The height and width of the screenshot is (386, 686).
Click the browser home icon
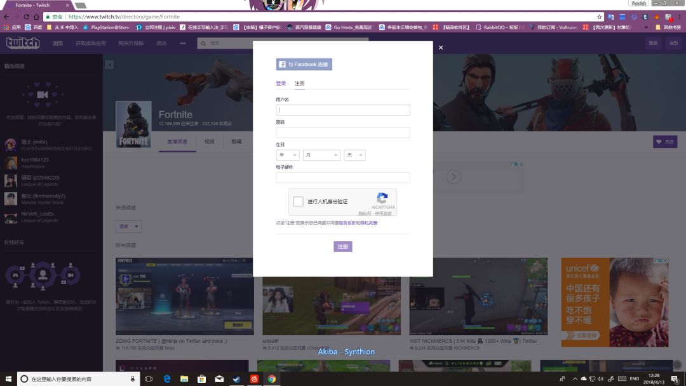(x=36, y=17)
